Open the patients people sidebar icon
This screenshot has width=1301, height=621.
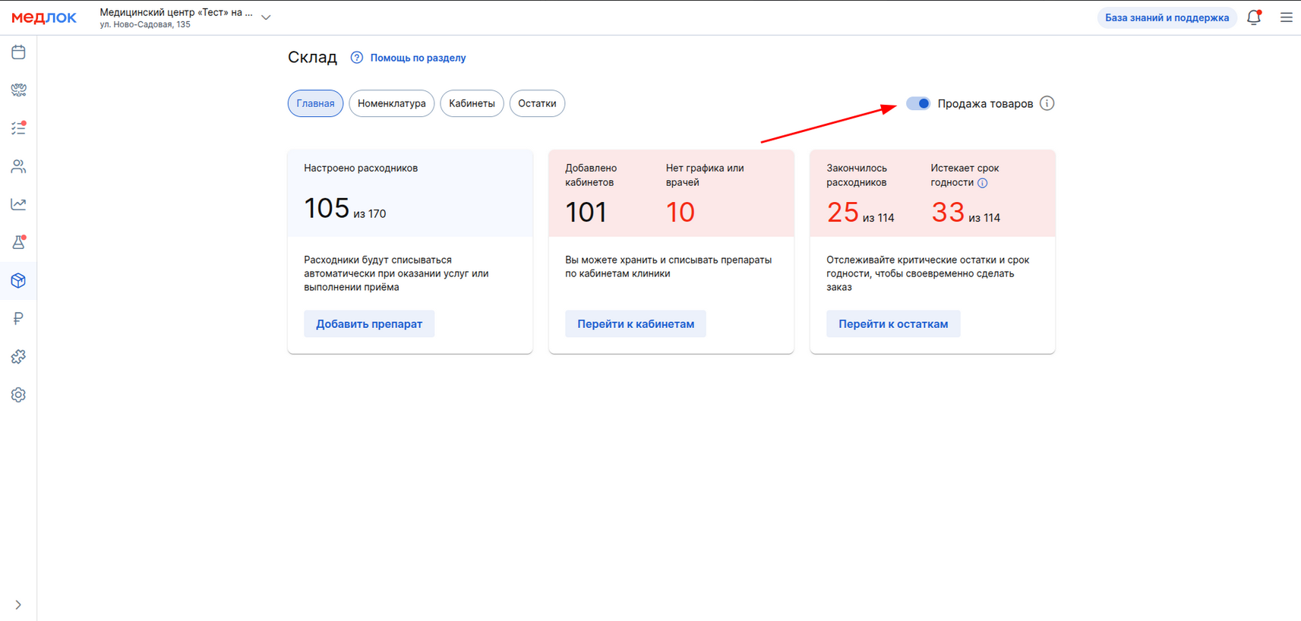[18, 166]
